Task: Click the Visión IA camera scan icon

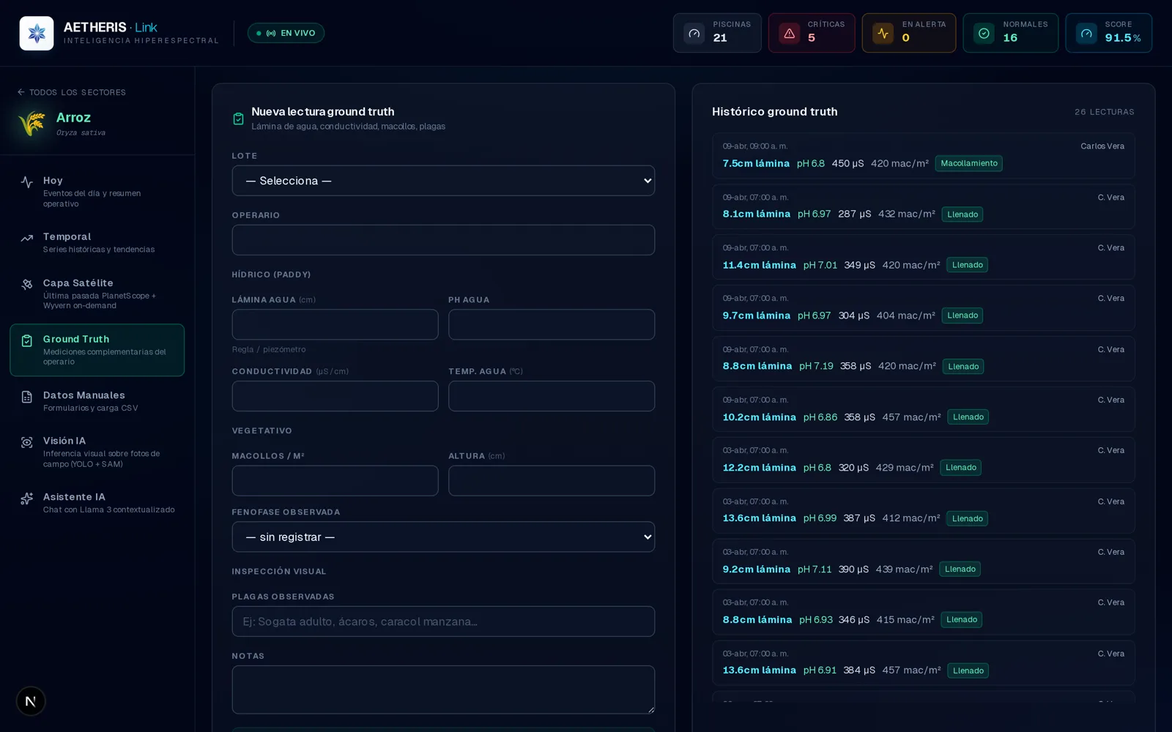Action: pos(27,442)
